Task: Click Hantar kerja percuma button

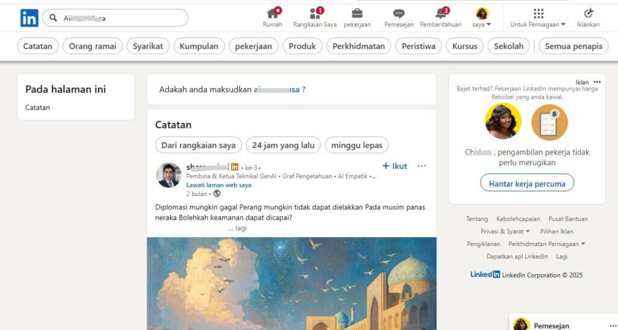Action: (x=527, y=183)
